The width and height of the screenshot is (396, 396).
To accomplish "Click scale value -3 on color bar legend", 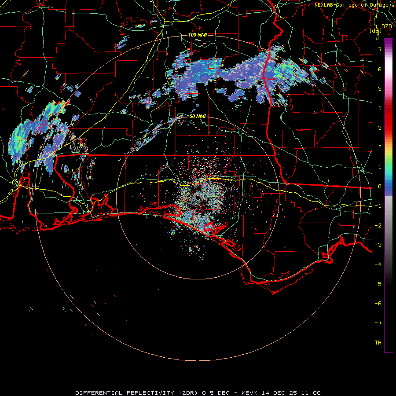I will click(378, 245).
